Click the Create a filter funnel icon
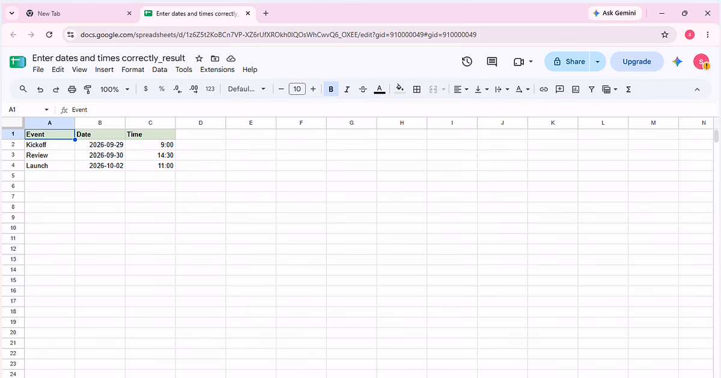This screenshot has width=721, height=378. coord(592,89)
